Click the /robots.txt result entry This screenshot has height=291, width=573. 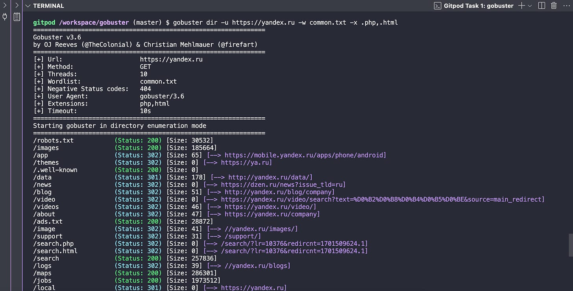[x=54, y=141]
